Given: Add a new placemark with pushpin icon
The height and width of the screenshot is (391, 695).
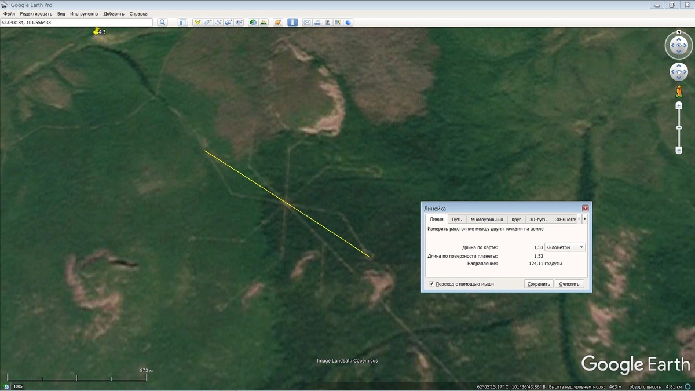Looking at the screenshot, I should coord(197,23).
